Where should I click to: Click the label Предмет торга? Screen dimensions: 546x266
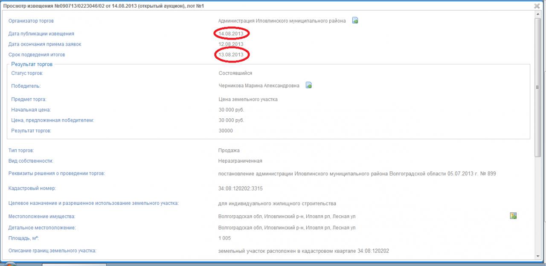point(29,99)
